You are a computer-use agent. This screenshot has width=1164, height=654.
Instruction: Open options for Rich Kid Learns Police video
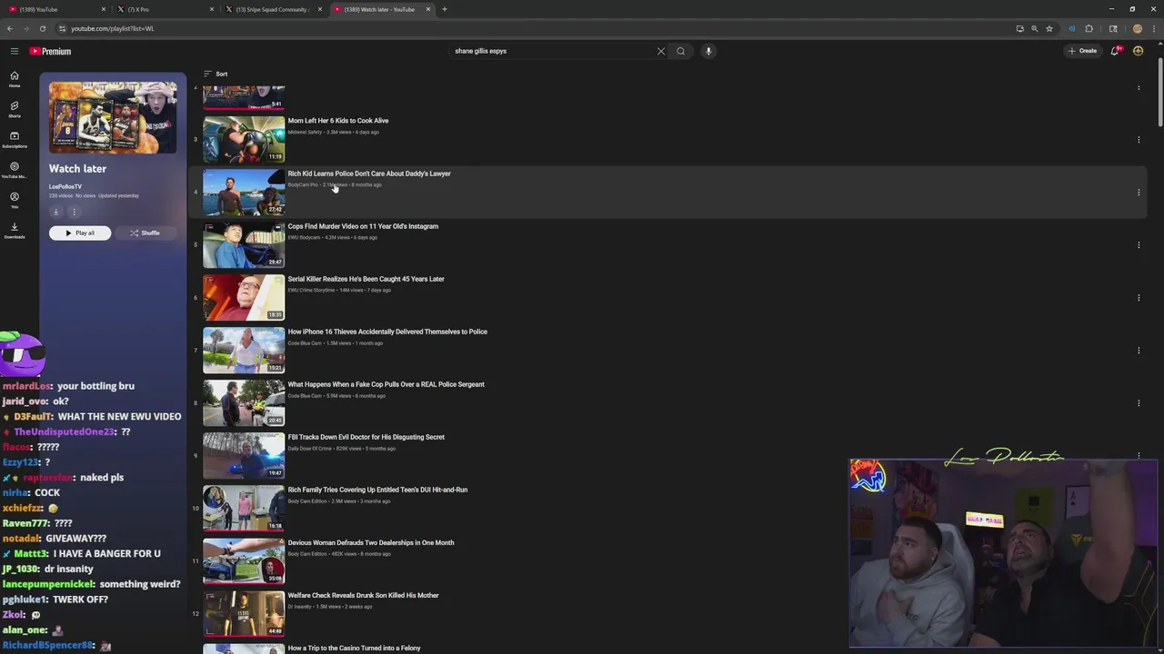pyautogui.click(x=1139, y=192)
